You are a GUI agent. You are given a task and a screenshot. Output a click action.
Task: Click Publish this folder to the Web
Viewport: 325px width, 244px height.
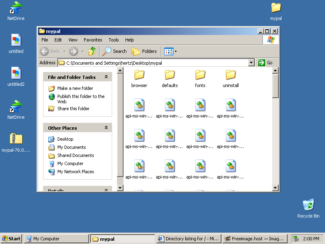tap(81, 99)
